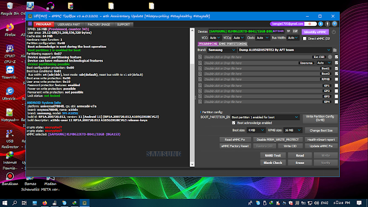Click file icon of the Userarea row
The image size is (368, 207).
pyautogui.click(x=200, y=63)
